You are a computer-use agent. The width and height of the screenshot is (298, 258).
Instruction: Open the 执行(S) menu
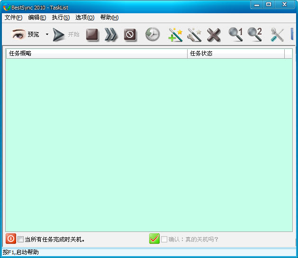point(61,18)
